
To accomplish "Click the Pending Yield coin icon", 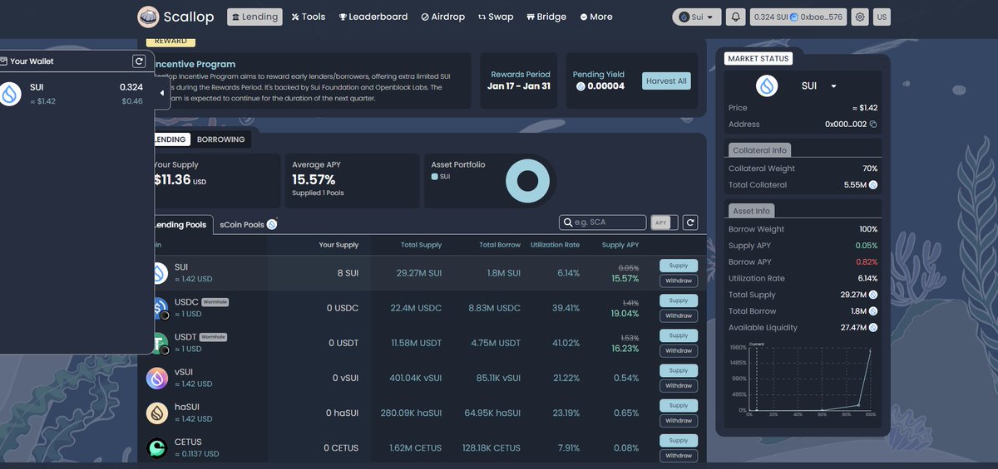I will [x=579, y=86].
